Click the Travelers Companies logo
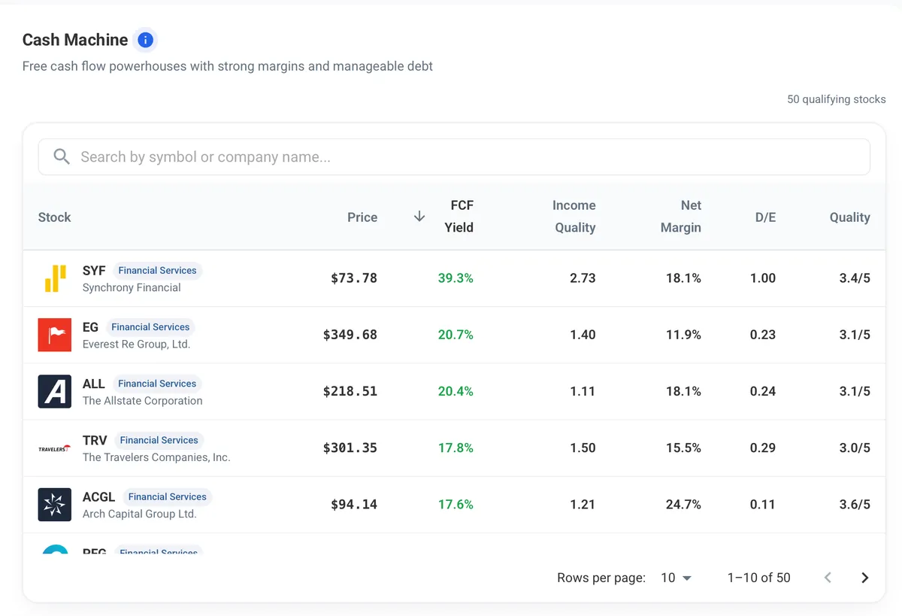902x616 pixels. click(x=55, y=448)
